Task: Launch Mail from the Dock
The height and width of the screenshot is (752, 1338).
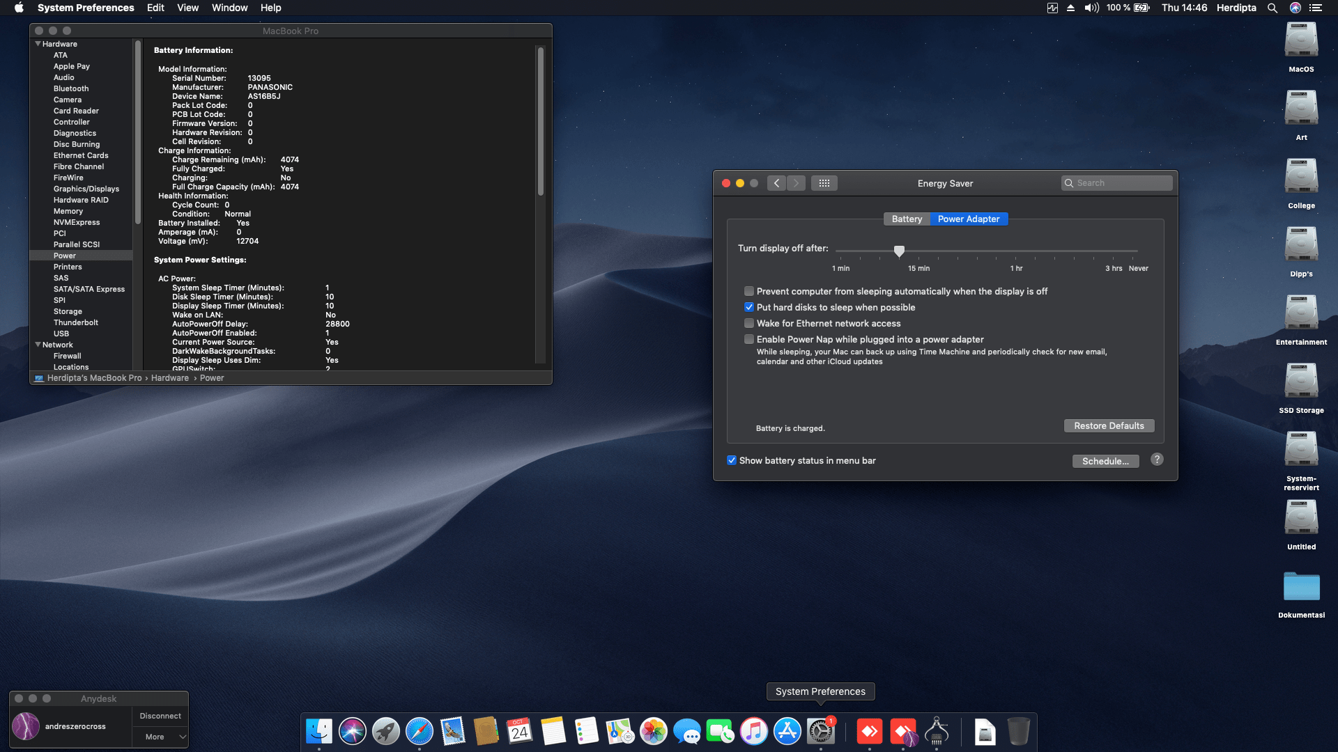Action: tap(452, 731)
